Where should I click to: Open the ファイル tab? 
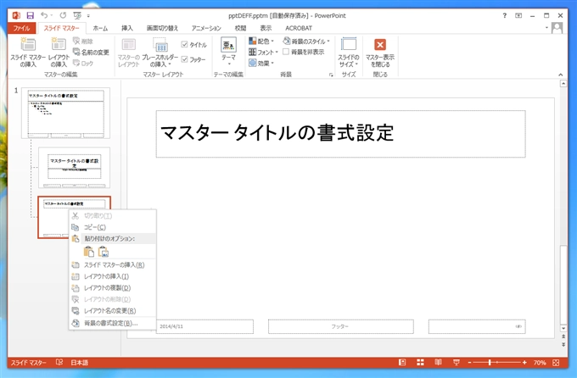(21, 28)
